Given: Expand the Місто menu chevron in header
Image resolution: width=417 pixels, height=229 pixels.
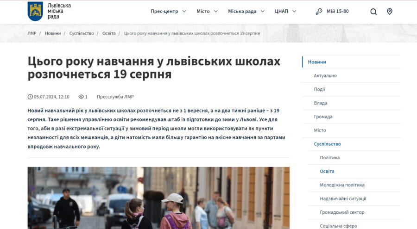Looking at the screenshot, I should click(x=215, y=11).
